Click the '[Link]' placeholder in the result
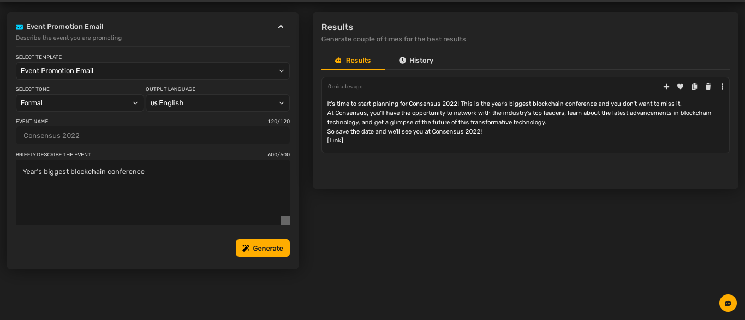The image size is (745, 320). coord(335,140)
